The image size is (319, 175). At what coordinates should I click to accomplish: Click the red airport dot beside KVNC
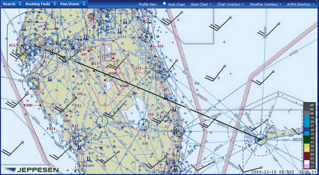click(41, 106)
